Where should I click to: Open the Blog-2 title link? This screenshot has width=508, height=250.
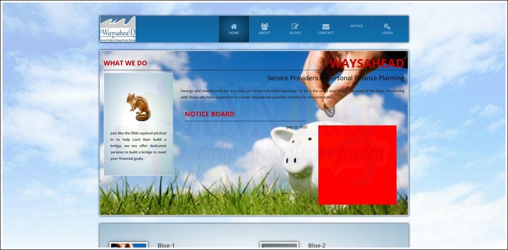pos(317,246)
